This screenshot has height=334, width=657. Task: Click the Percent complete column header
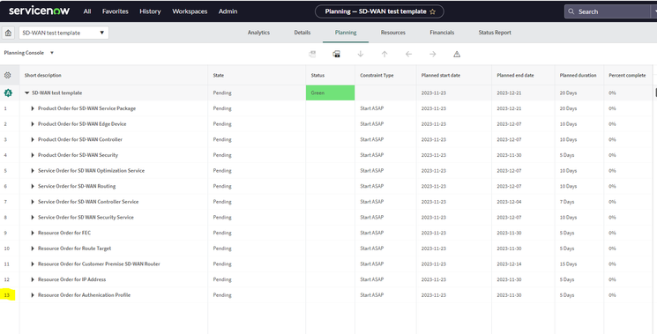pos(627,75)
